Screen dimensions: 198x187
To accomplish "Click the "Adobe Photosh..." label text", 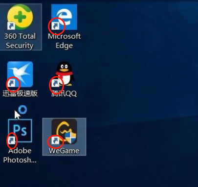I will click(x=20, y=155).
